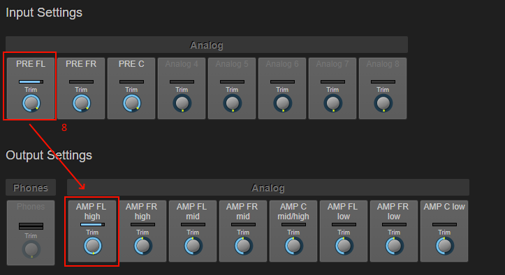The image size is (505, 275).
Task: Click the AMP C low trim knob
Action: tap(444, 246)
